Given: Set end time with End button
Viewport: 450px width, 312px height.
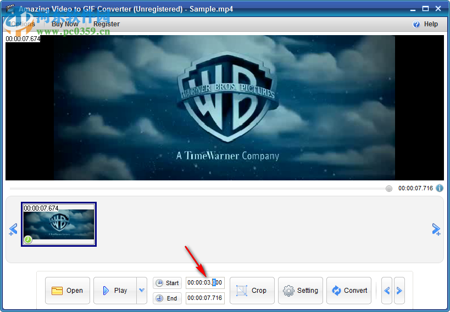Looking at the screenshot, I should pos(168,298).
